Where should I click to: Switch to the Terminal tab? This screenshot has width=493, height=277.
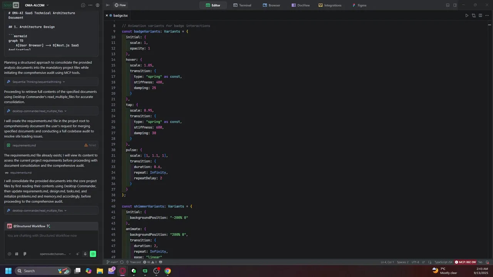coord(242,5)
